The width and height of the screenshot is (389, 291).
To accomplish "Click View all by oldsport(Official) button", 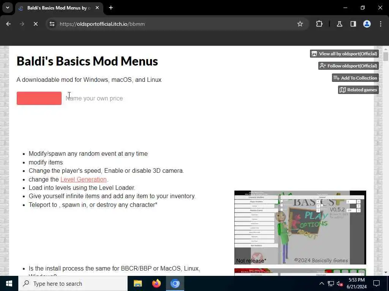I will (344, 54).
